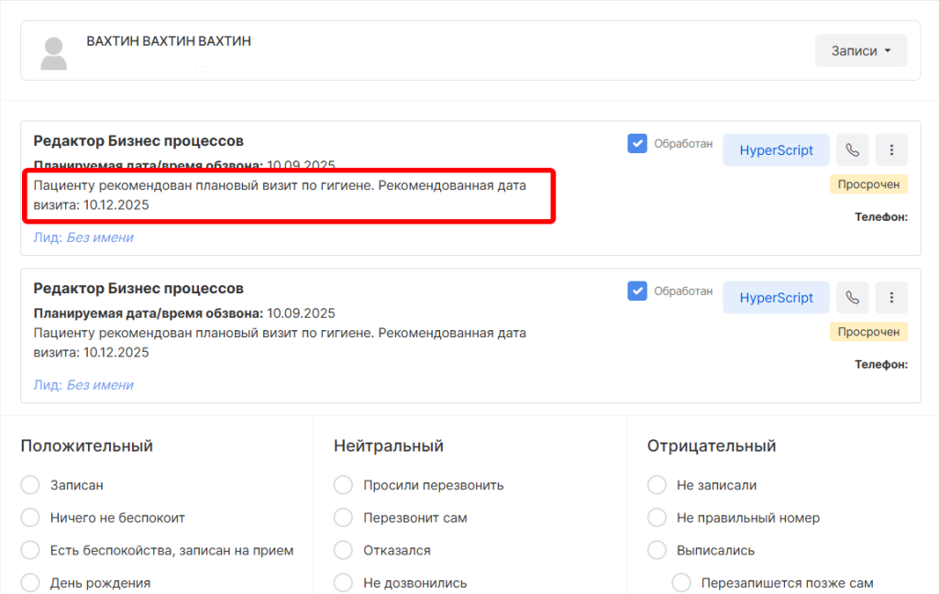Select Не правильный номер radio option
Viewport: 939px width, 594px height.
657,518
